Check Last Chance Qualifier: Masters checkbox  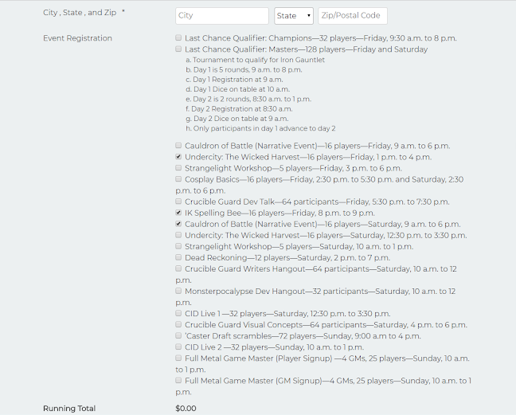(x=178, y=49)
